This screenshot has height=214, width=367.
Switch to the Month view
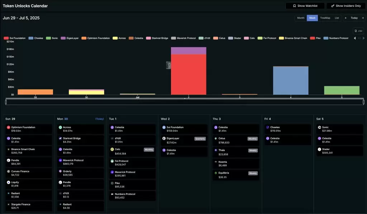[301, 18]
